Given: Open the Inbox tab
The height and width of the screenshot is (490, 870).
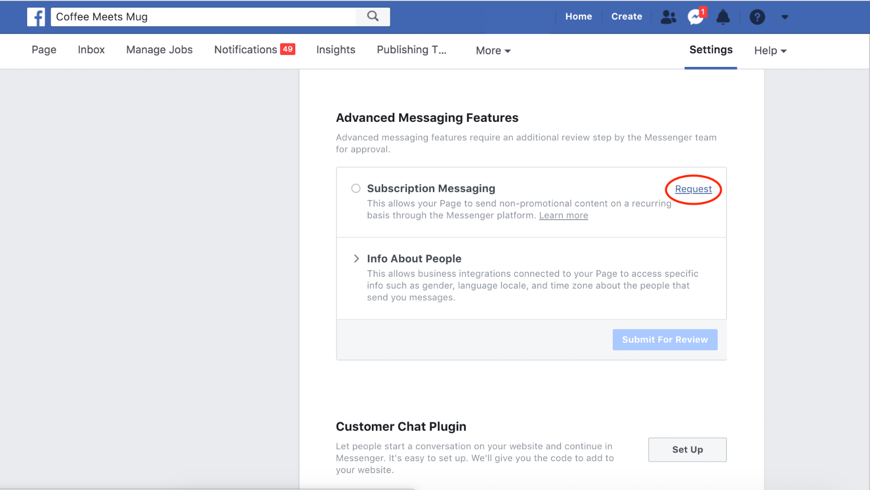Looking at the screenshot, I should [91, 49].
